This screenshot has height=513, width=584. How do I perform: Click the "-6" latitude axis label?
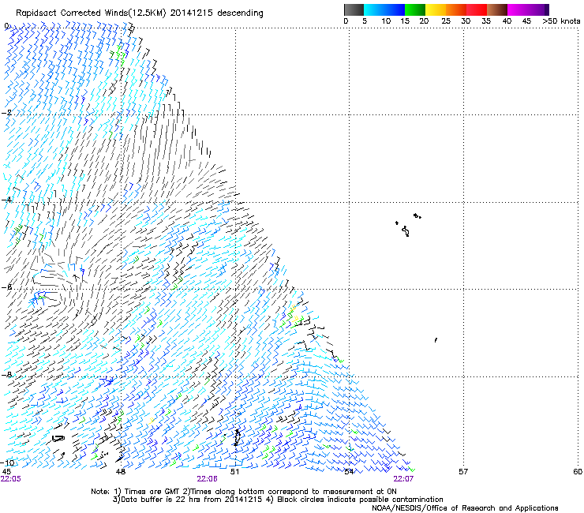coord(6,287)
